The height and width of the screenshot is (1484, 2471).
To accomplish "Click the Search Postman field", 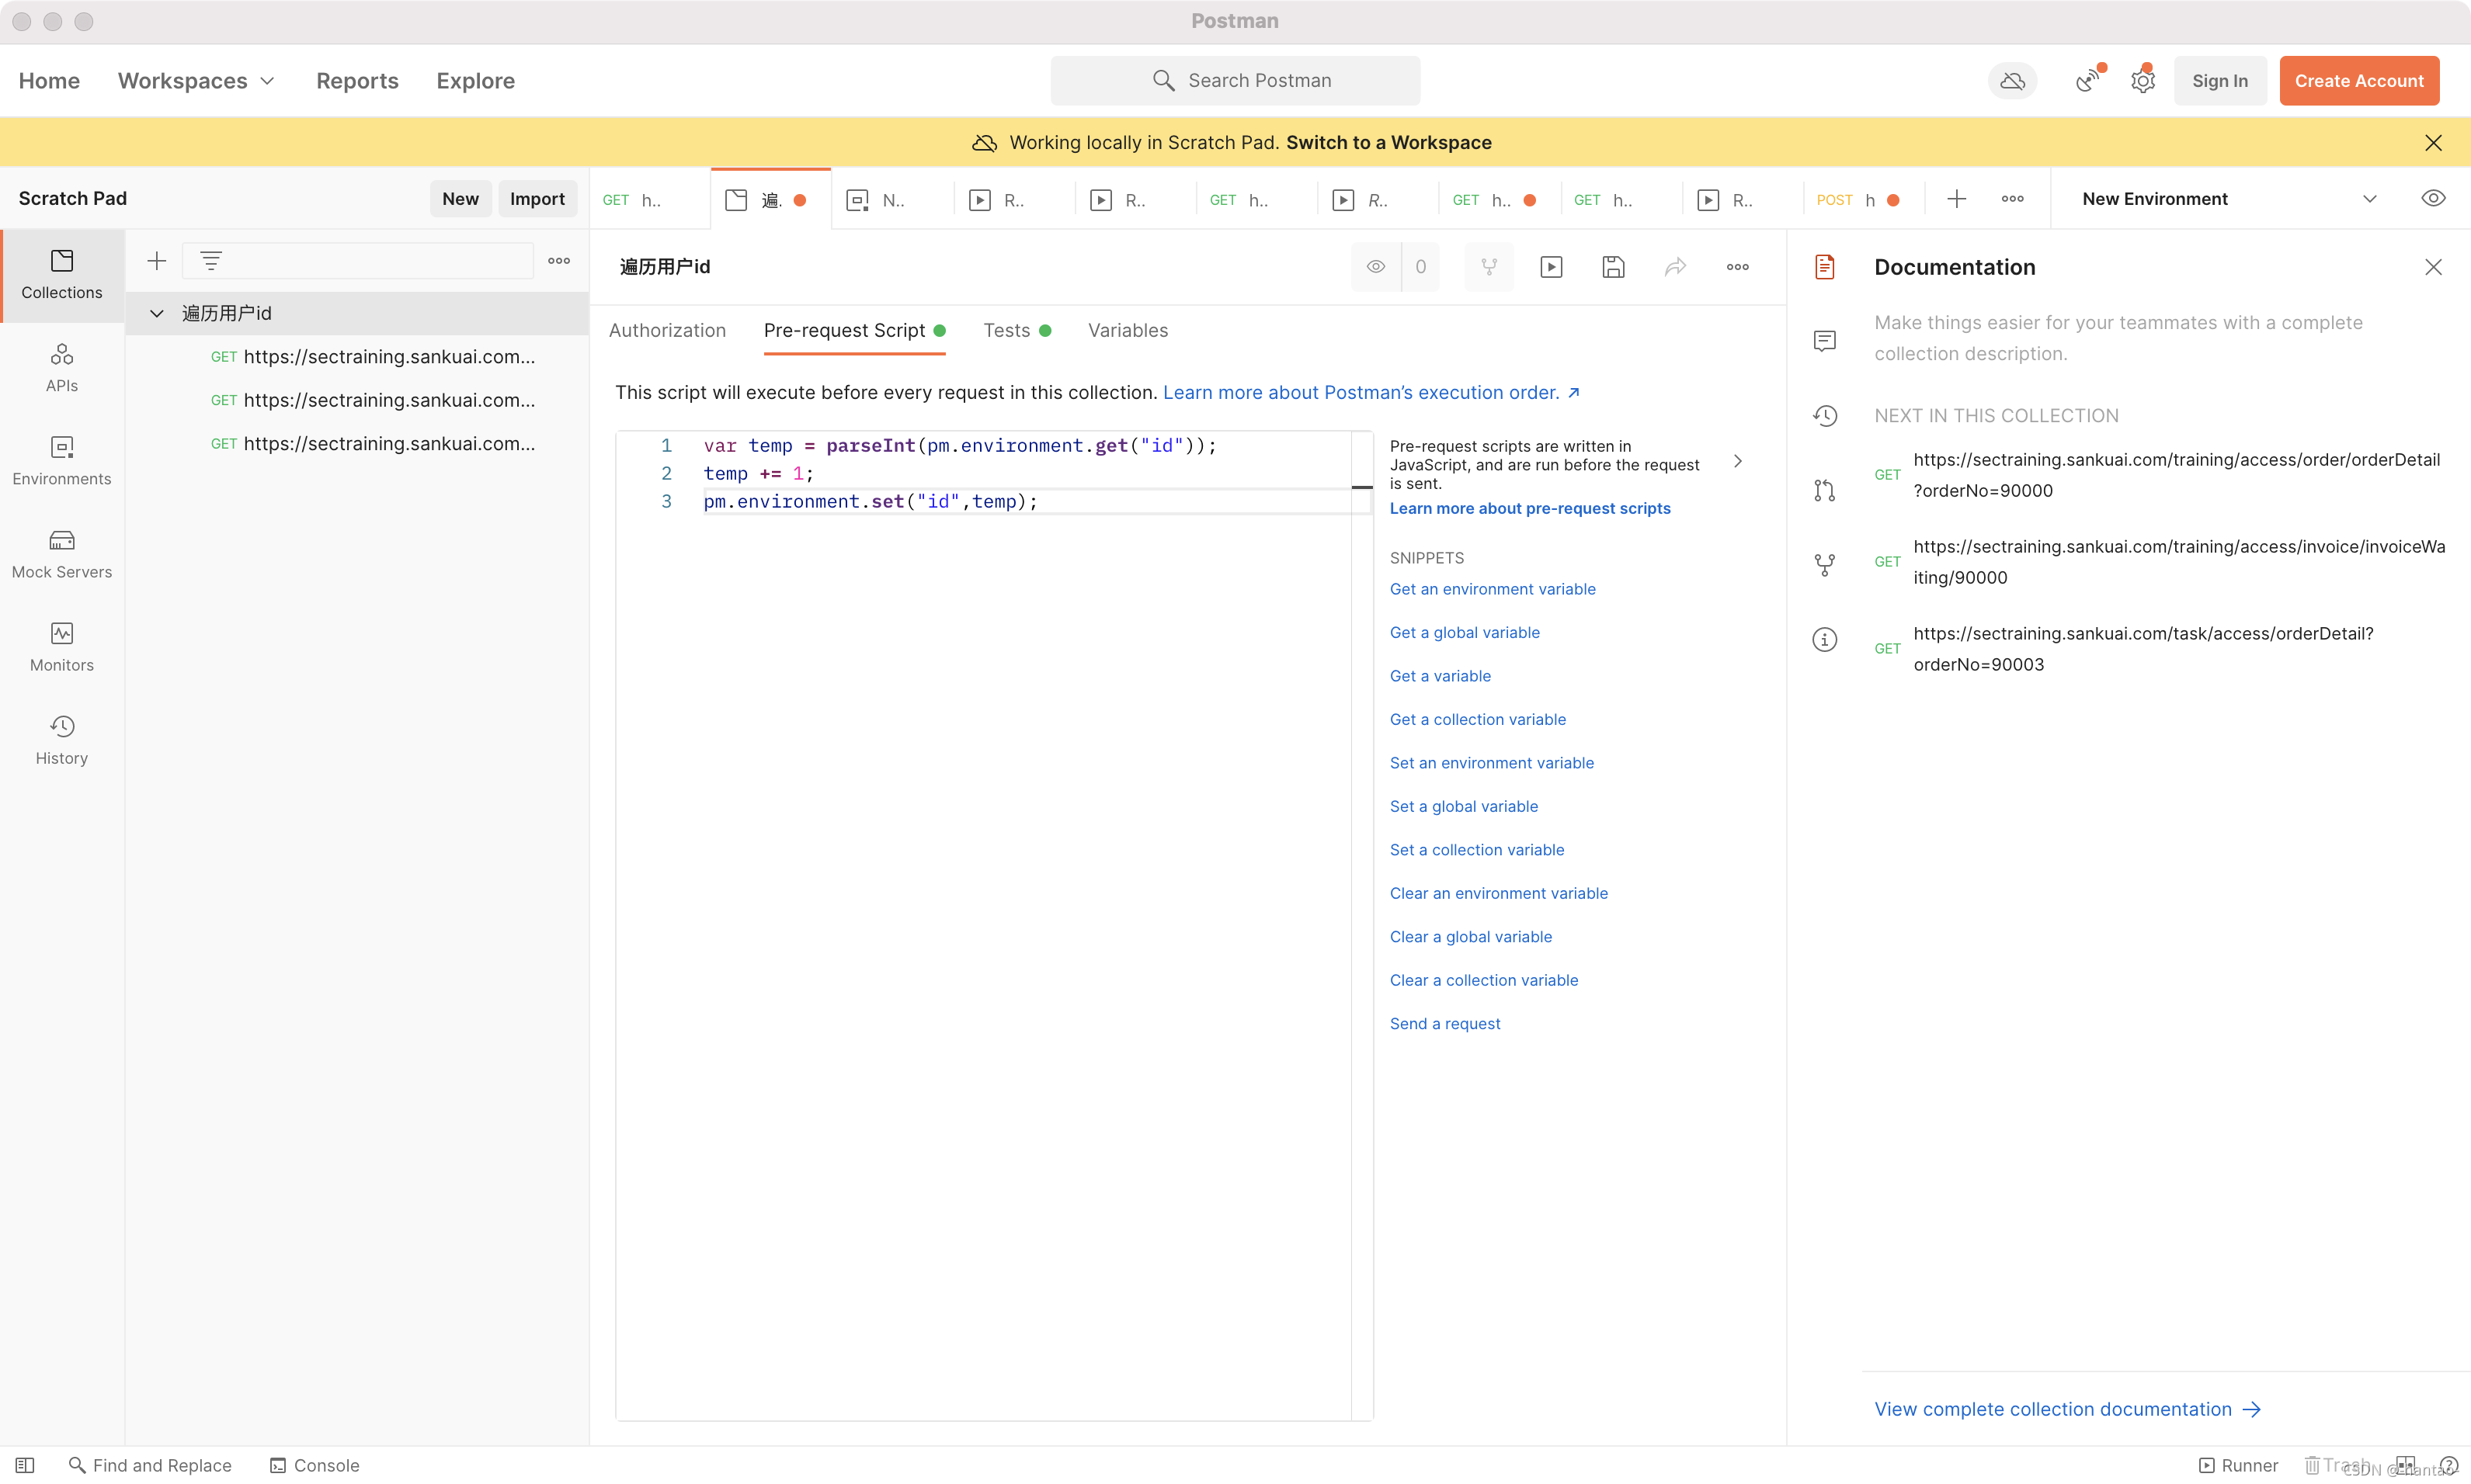I will (x=1235, y=81).
